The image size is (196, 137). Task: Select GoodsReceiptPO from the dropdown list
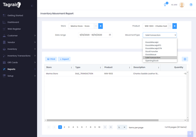153,45
